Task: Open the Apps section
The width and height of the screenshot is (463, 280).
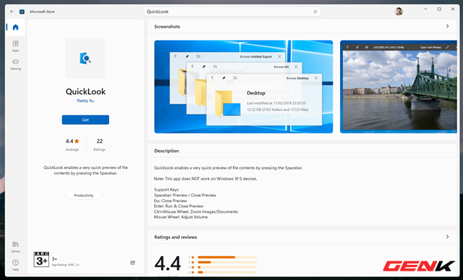Action: (15, 45)
